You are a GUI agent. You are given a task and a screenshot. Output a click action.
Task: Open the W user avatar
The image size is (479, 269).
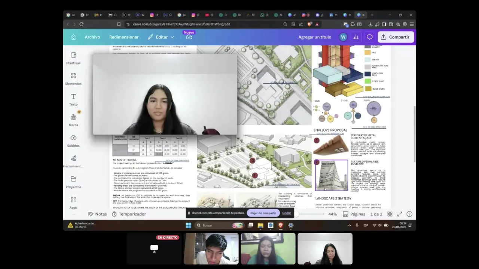tap(343, 37)
